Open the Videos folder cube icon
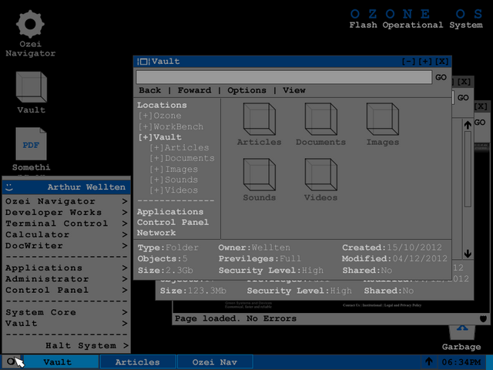493x370 pixels. 321,175
